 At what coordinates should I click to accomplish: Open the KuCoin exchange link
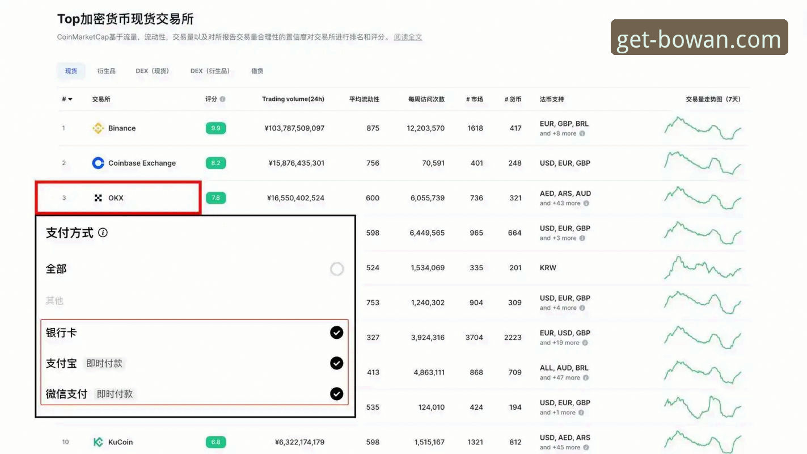[120, 442]
